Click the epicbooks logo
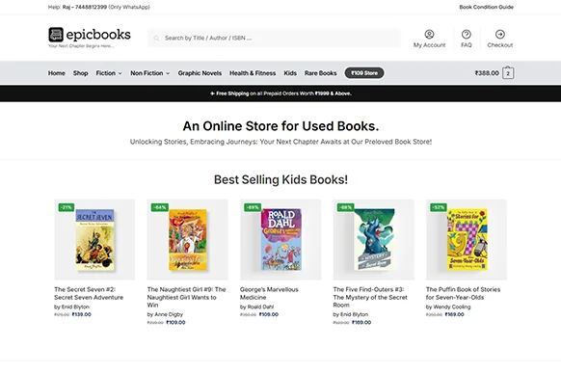 click(x=90, y=35)
